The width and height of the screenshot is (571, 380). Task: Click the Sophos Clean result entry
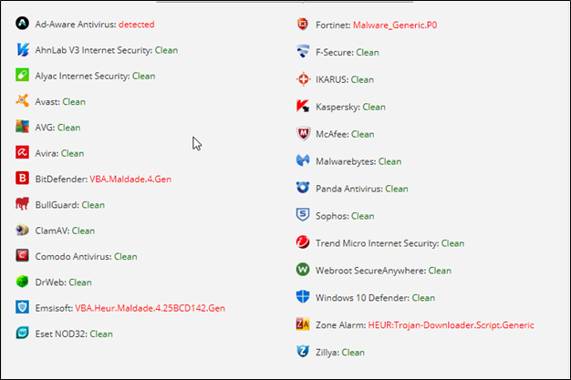pyautogui.click(x=362, y=216)
